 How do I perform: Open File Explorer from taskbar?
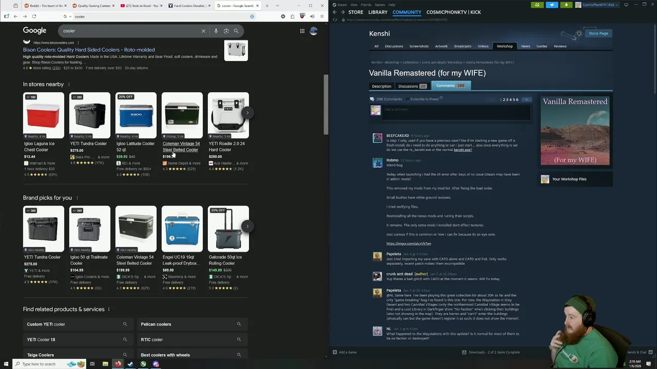click(x=105, y=364)
